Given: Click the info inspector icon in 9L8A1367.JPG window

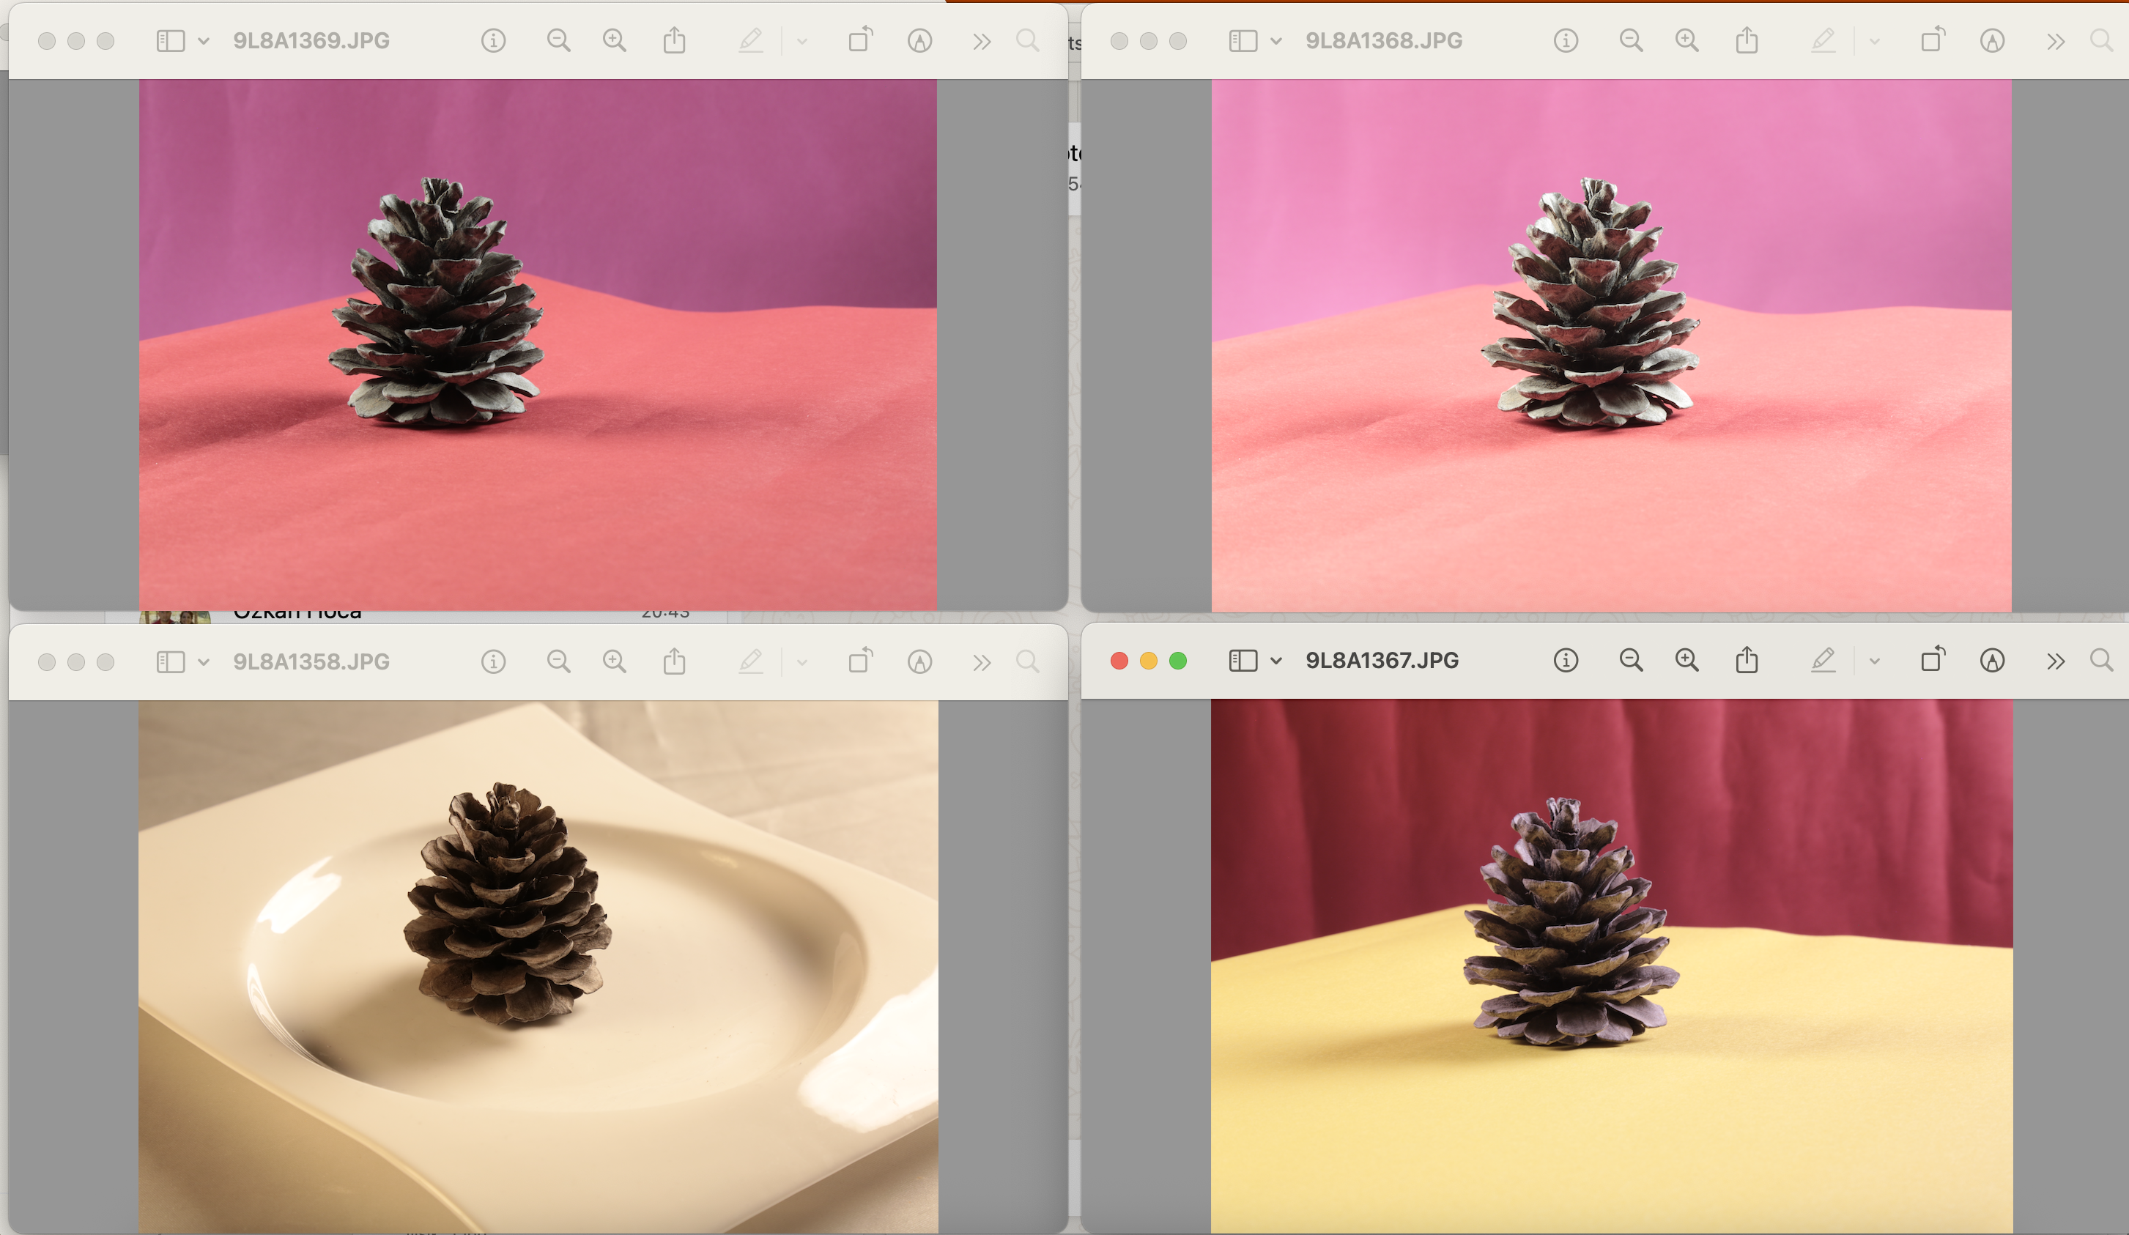Looking at the screenshot, I should tap(1566, 661).
